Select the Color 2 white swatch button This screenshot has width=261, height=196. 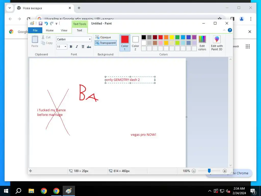135,43
